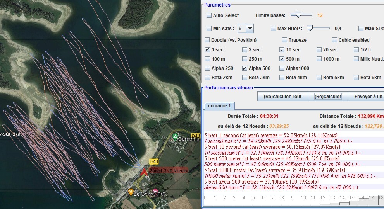Enable the Beta 4km checkbox
This screenshot has height=209, width=384.
(x=282, y=78)
